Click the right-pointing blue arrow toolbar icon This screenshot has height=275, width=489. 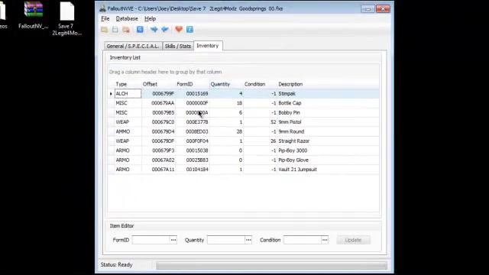tap(154, 29)
